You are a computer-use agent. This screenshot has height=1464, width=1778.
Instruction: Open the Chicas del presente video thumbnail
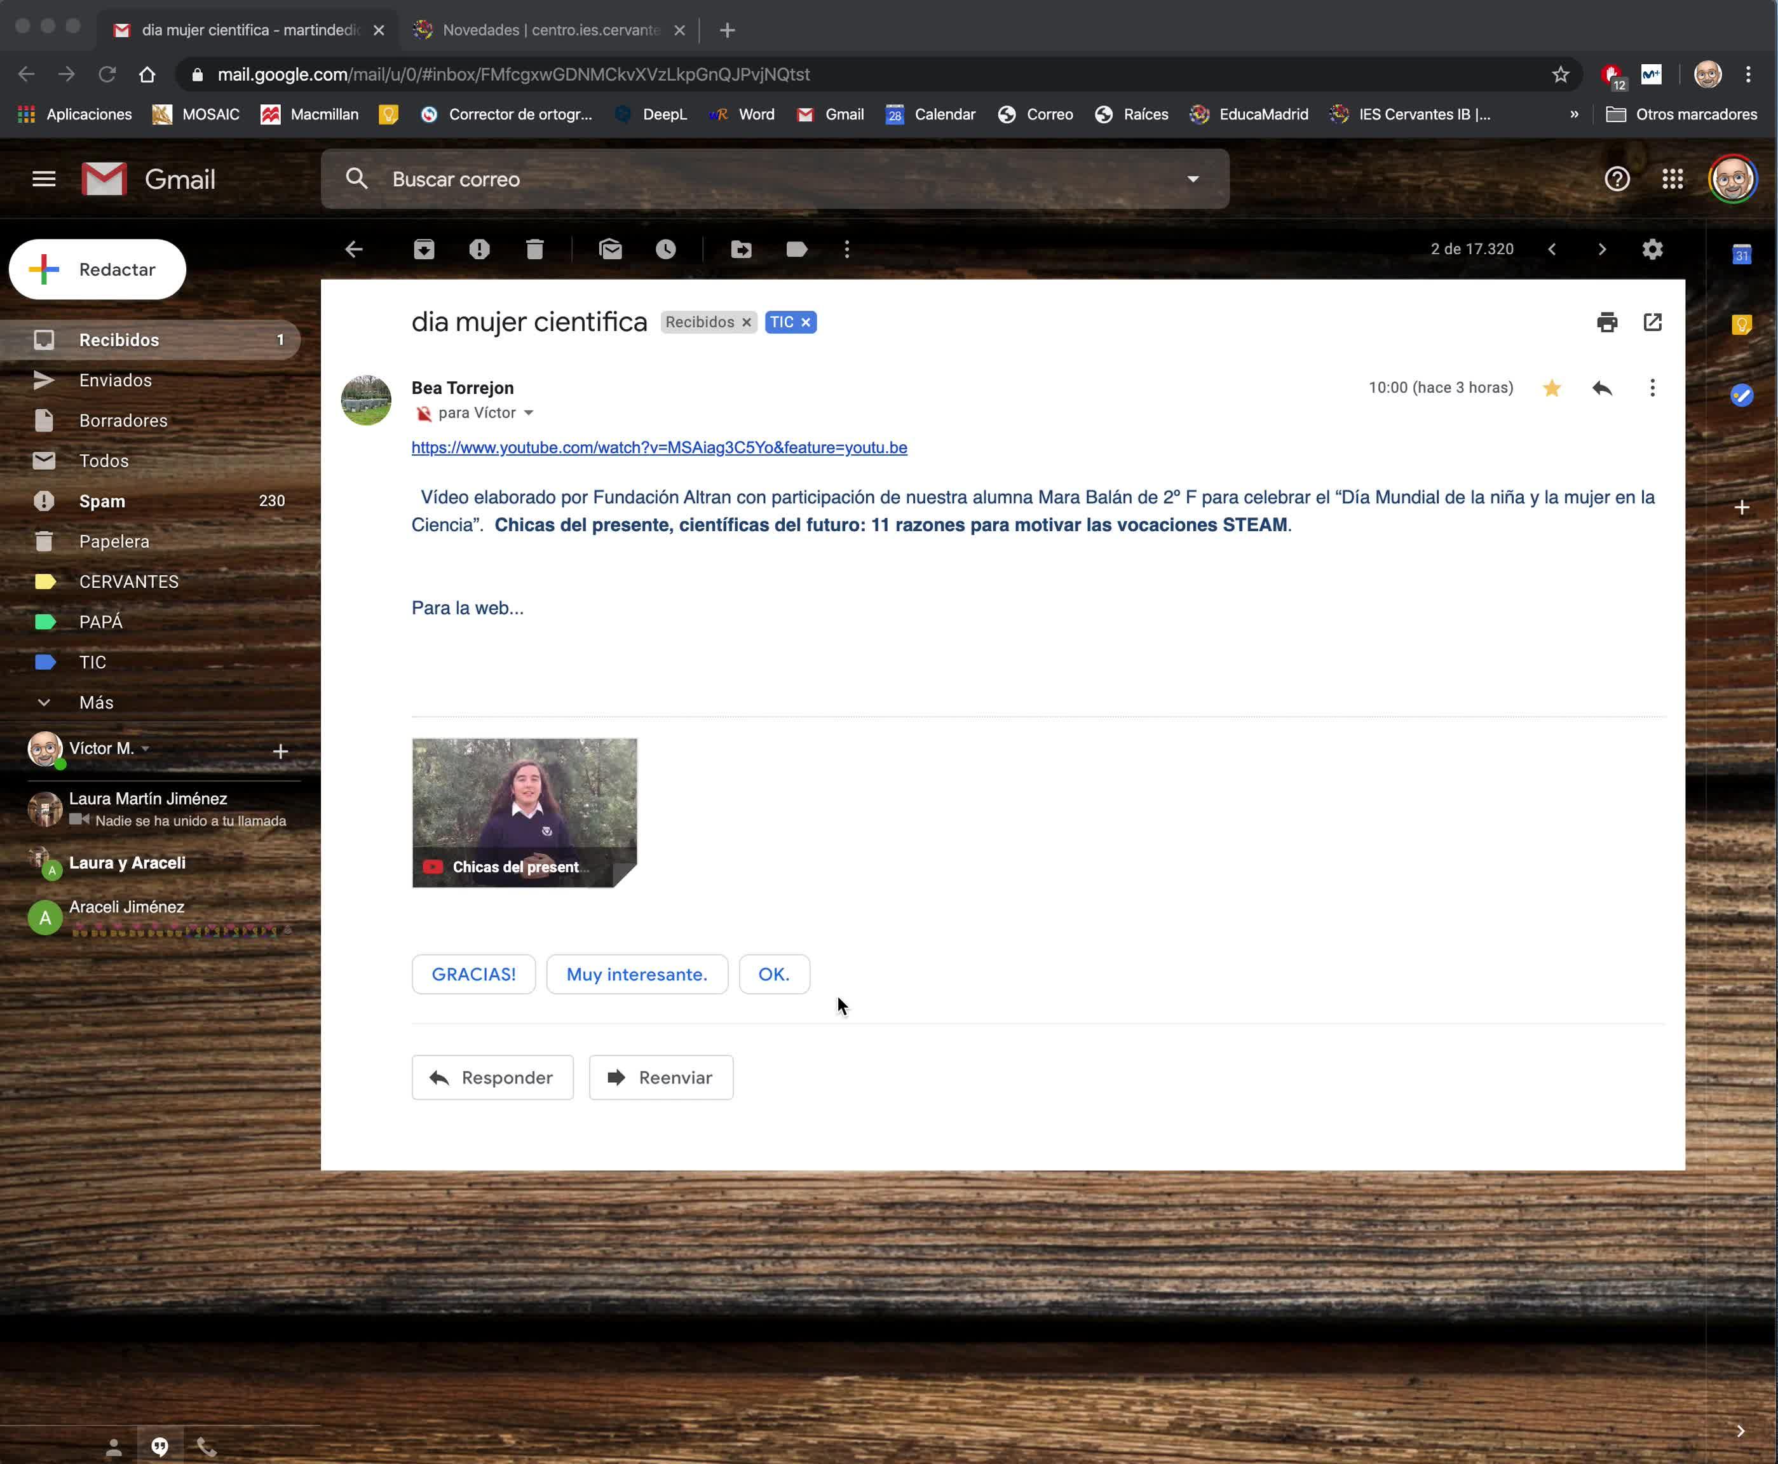(x=524, y=812)
